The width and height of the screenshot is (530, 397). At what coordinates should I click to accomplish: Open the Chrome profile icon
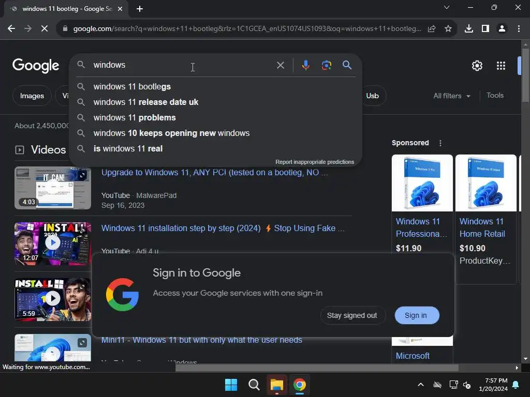pos(502,29)
